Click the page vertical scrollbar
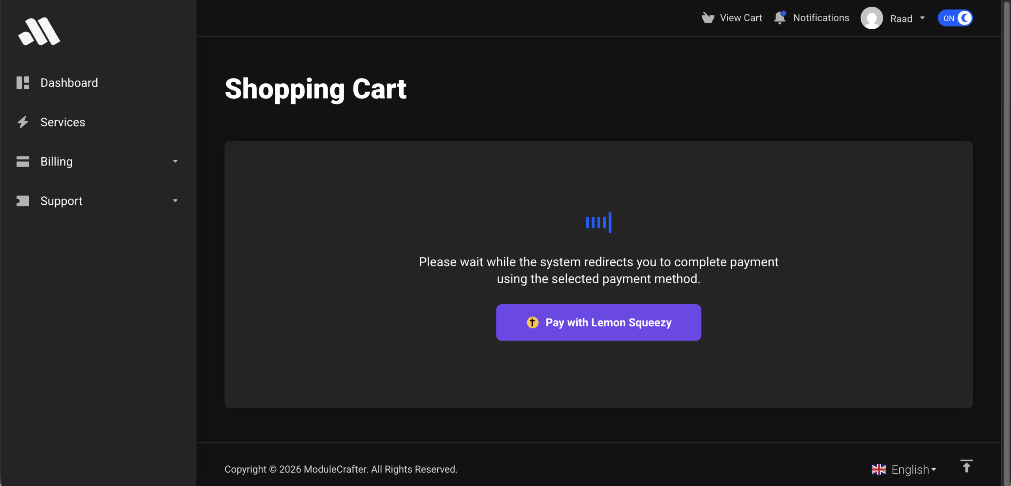The image size is (1011, 486). point(1006,243)
